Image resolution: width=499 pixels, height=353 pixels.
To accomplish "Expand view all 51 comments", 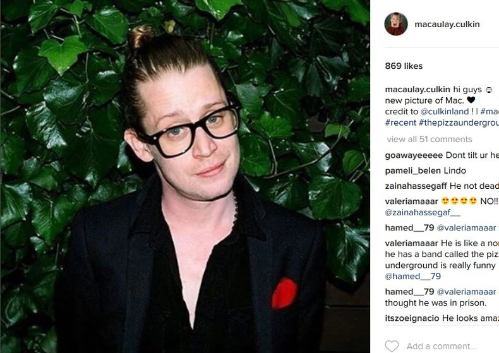I will tap(430, 139).
